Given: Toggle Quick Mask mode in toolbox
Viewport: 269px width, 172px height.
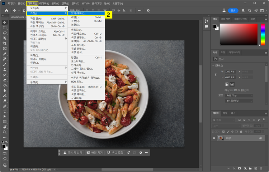Looking at the screenshot, I should tap(5, 154).
